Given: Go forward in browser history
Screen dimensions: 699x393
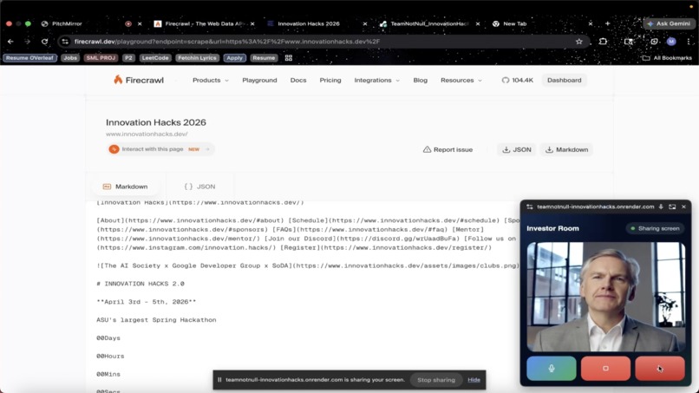Looking at the screenshot, I should tap(27, 42).
